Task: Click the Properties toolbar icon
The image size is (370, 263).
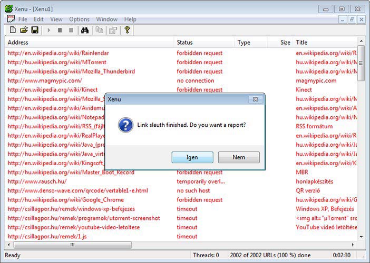Action: (x=112, y=30)
